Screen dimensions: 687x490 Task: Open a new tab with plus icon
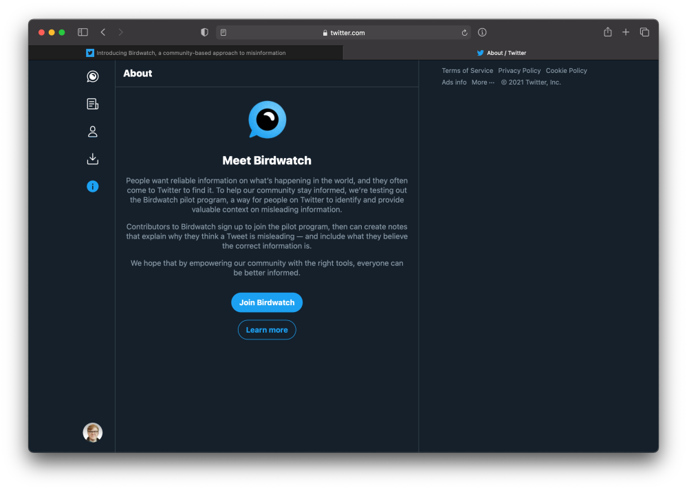click(x=626, y=32)
